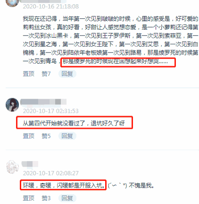Open the partially visible avatar at top
Screen dimensions: 199x204
click(12, 3)
